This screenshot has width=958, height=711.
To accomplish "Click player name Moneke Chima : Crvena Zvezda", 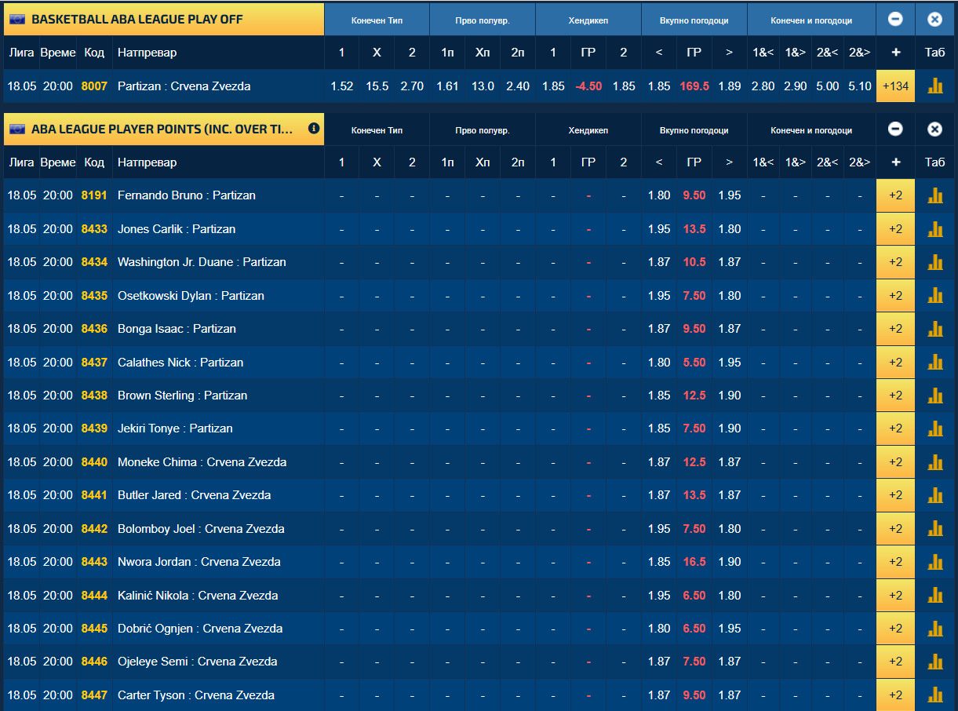I will tap(202, 462).
